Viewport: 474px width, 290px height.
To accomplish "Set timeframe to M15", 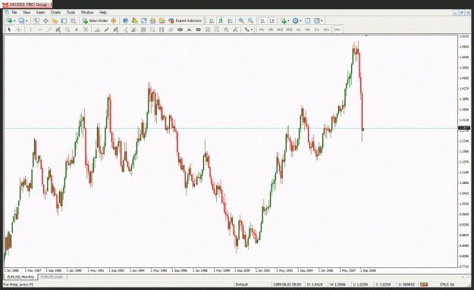I will point(280,30).
